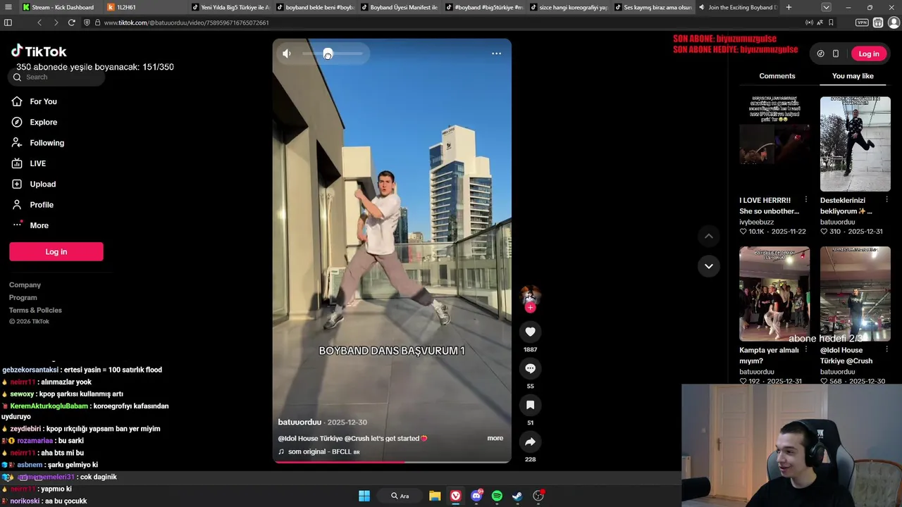
Task: Focus the TikTok search field
Action: click(58, 77)
